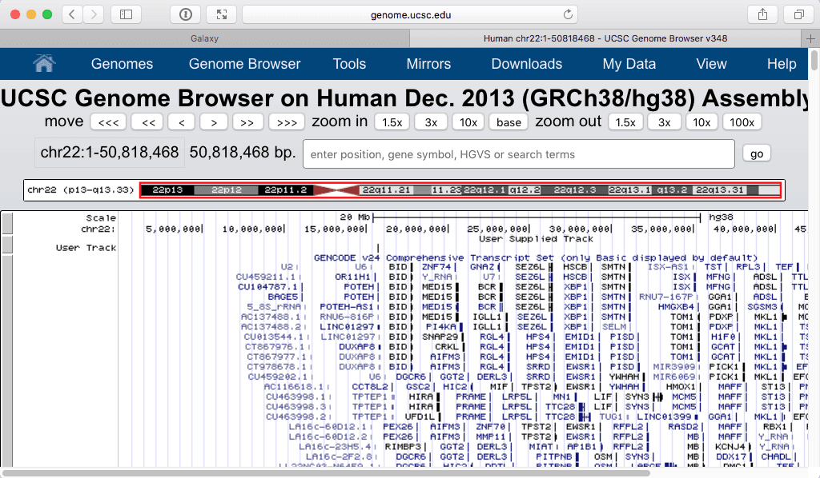
Task: Add a new tab with plus icon
Action: point(812,38)
